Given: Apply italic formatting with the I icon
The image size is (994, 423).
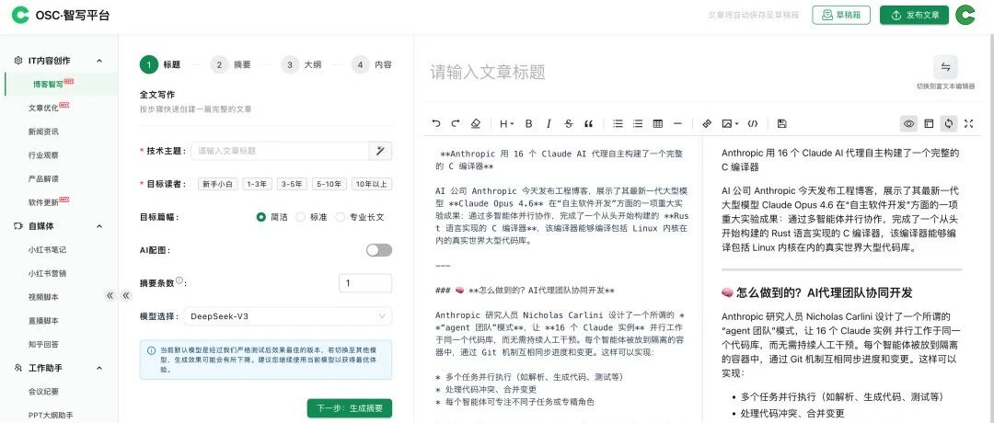Looking at the screenshot, I should [549, 123].
